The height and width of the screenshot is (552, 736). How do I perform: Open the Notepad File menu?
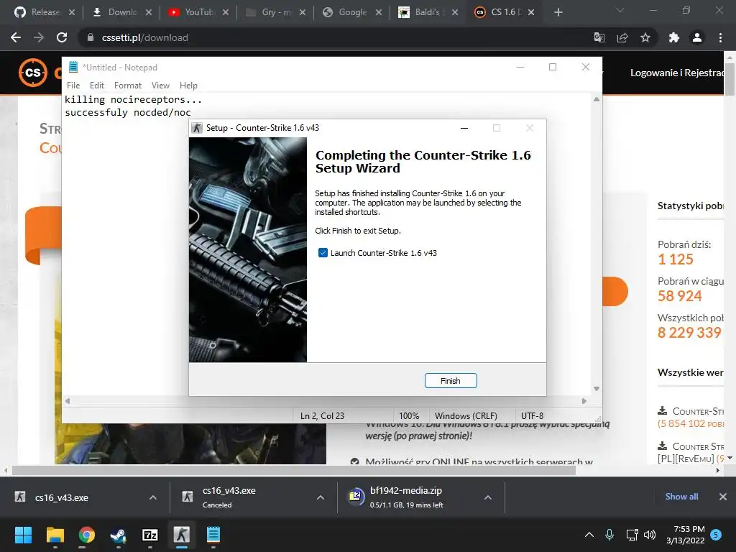coord(73,86)
